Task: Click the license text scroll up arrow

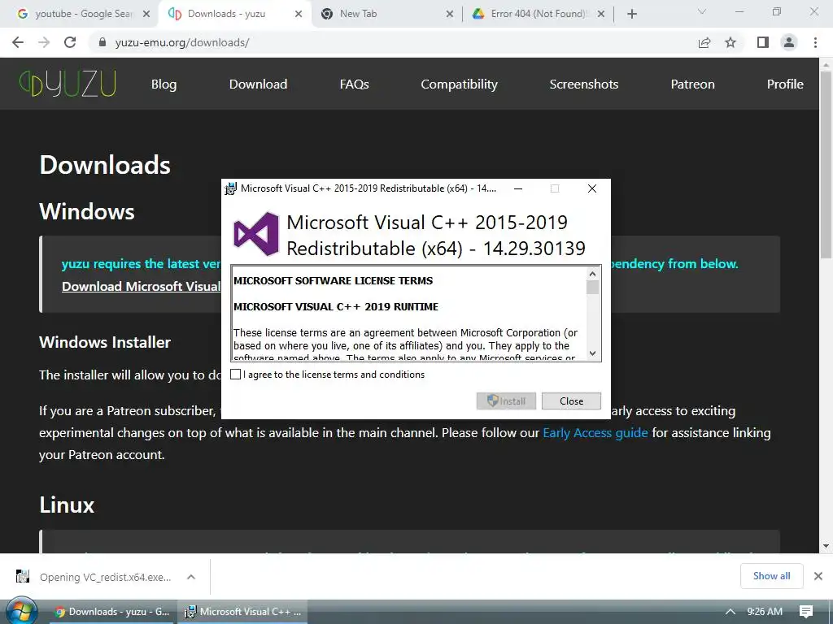Action: coord(593,274)
